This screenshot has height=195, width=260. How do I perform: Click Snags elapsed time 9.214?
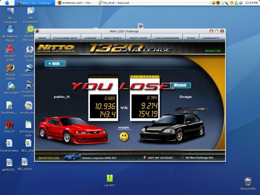149,106
